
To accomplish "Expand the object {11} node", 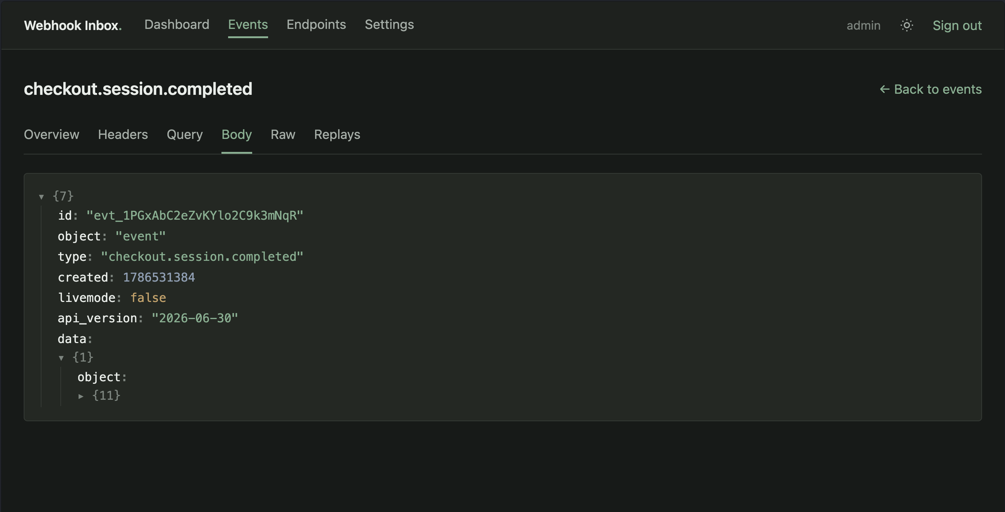I will [x=81, y=396].
